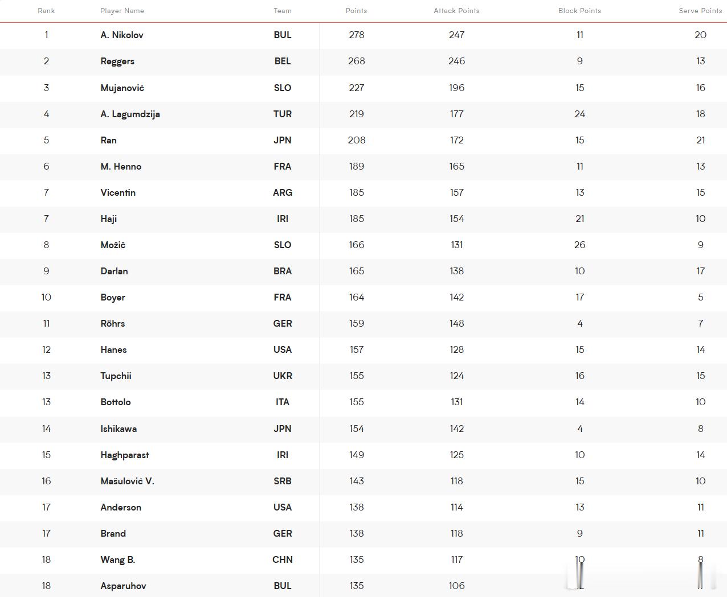Select player Mujanović in the table
727x597 pixels.
point(122,88)
